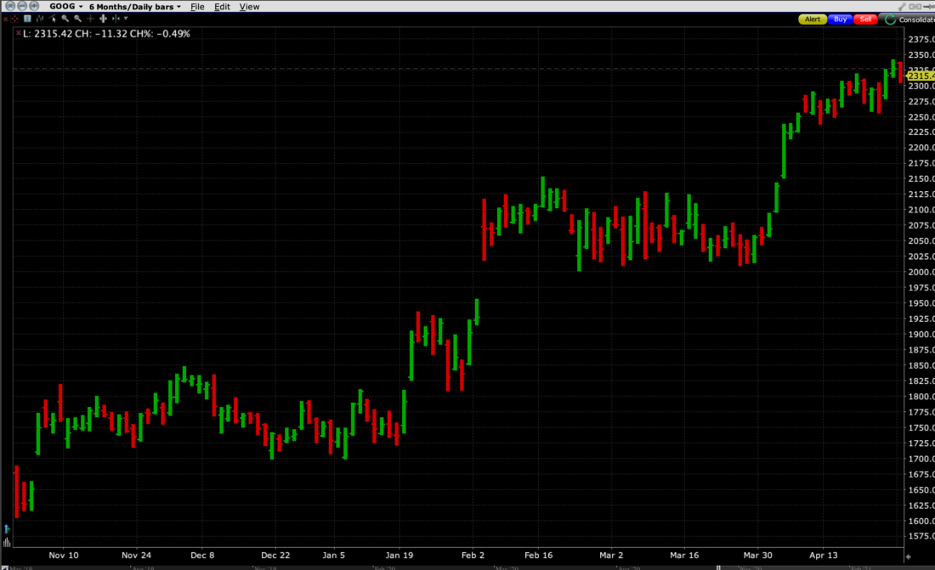Click the chain link icon at top right

915,7
